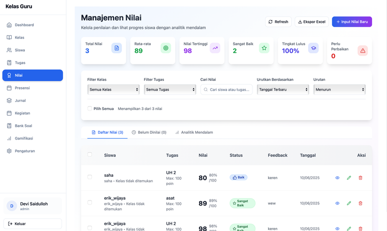This screenshot has width=387, height=231.
Task: Toggle the select-all checkbox in table header
Action: click(x=89, y=155)
